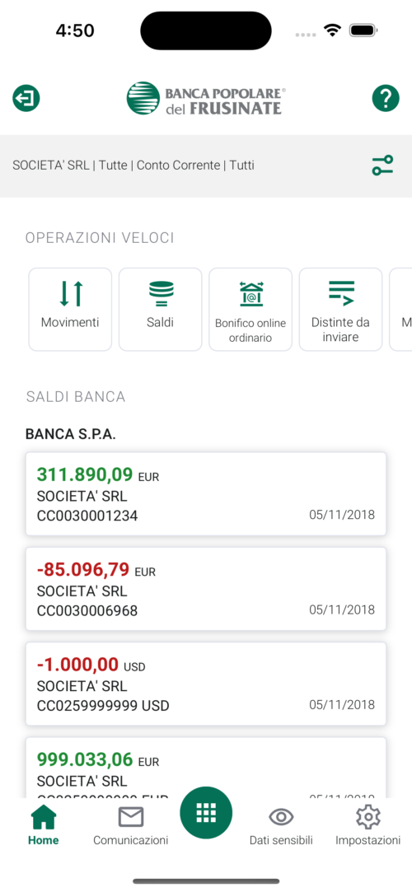412x892 pixels.
Task: Open Distinte da inviare
Action: pyautogui.click(x=340, y=310)
